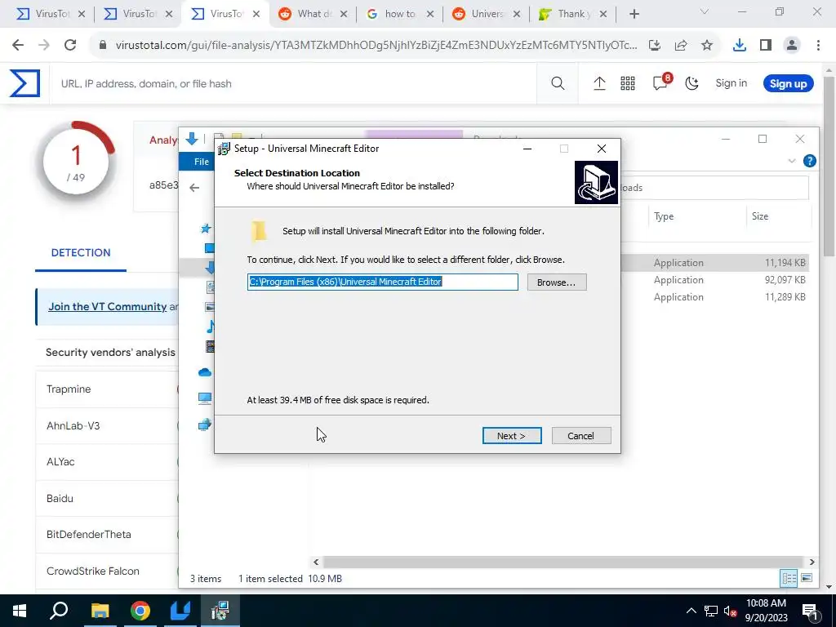Reload the page

70,45
